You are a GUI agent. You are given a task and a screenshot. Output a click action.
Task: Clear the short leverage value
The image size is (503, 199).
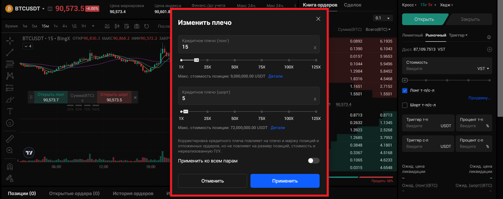pyautogui.click(x=315, y=99)
